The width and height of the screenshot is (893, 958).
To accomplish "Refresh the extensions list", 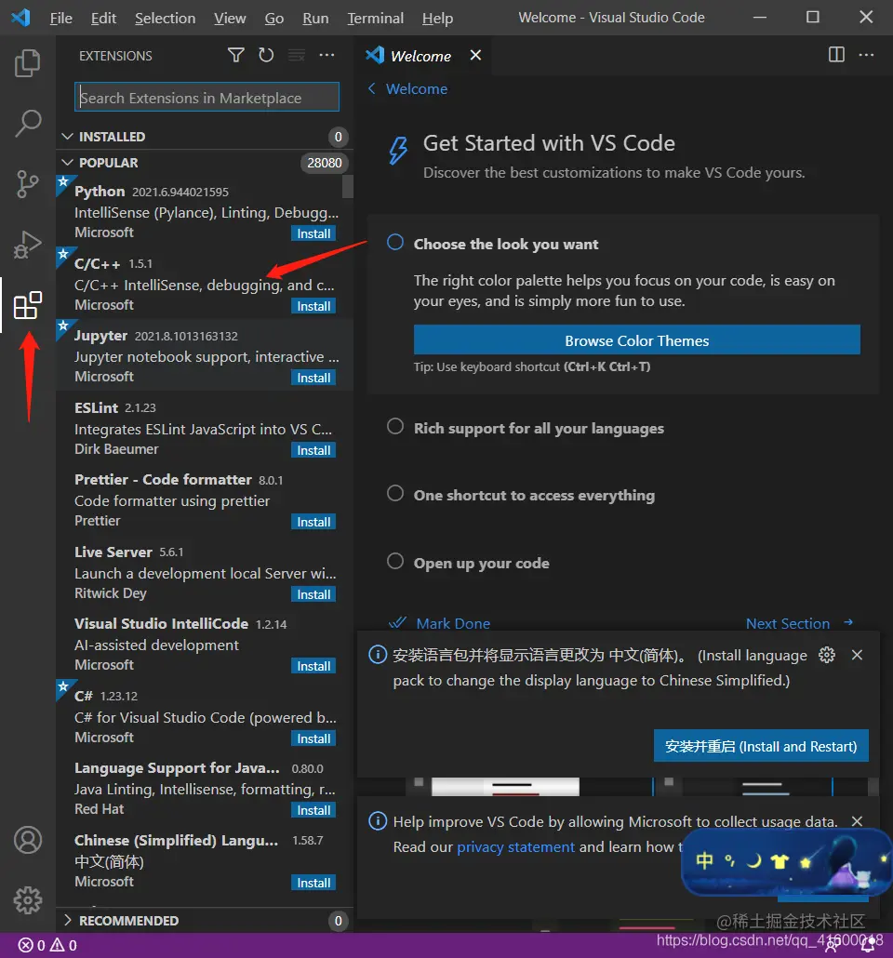I will [x=266, y=56].
